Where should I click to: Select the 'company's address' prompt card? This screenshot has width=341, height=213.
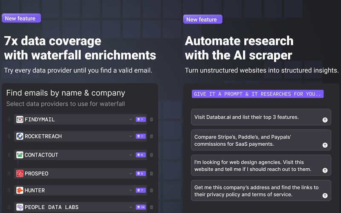(x=261, y=190)
